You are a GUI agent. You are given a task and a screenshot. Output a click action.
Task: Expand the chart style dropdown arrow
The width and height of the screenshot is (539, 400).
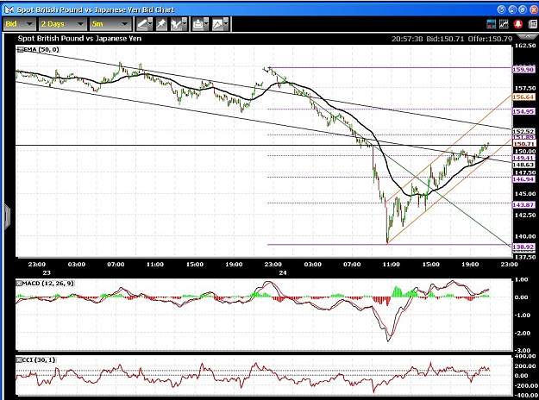tap(226, 24)
